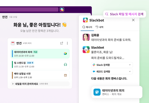Open the three-dot agenda options menu

click(x=67, y=43)
